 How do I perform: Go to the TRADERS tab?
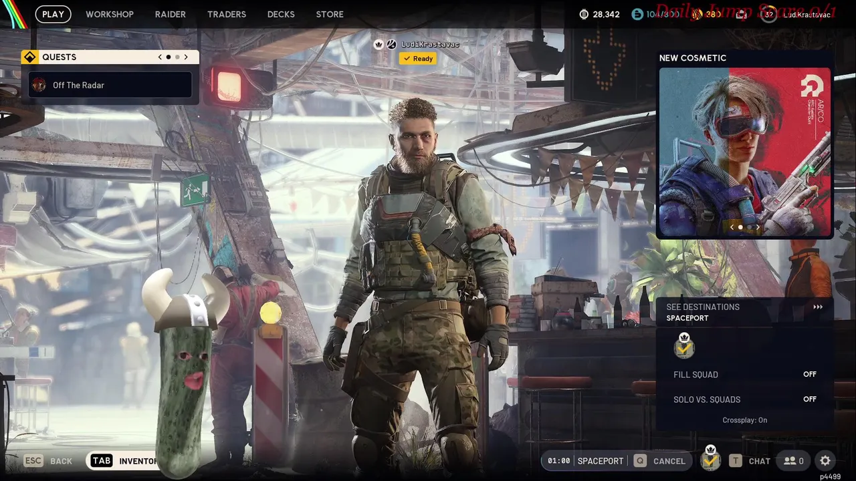(227, 14)
